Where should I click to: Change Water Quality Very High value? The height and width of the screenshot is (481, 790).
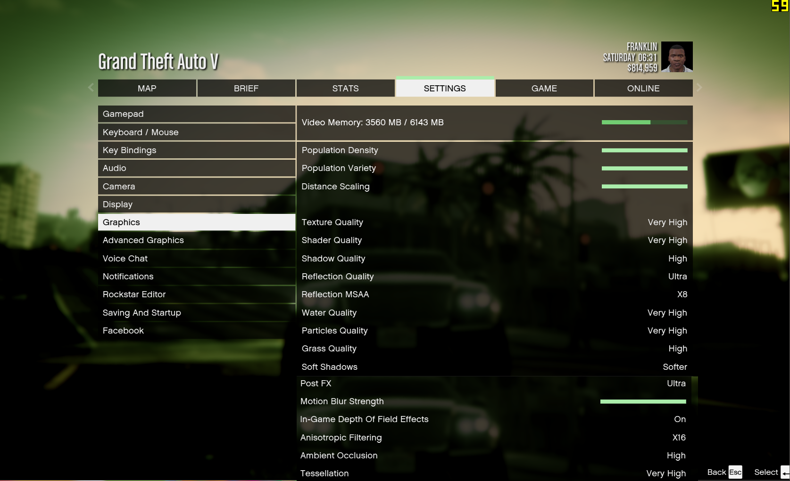[667, 313]
